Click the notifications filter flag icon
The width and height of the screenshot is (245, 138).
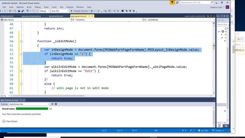pos(172,3)
